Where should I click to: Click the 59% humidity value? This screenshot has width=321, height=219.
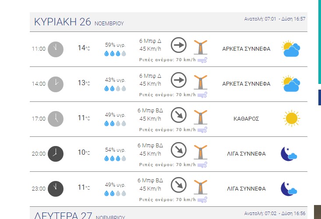pos(115,45)
